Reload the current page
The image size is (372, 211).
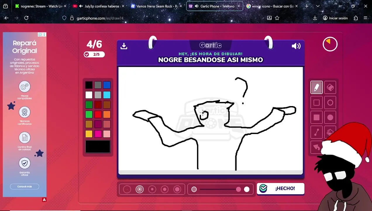click(x=26, y=18)
